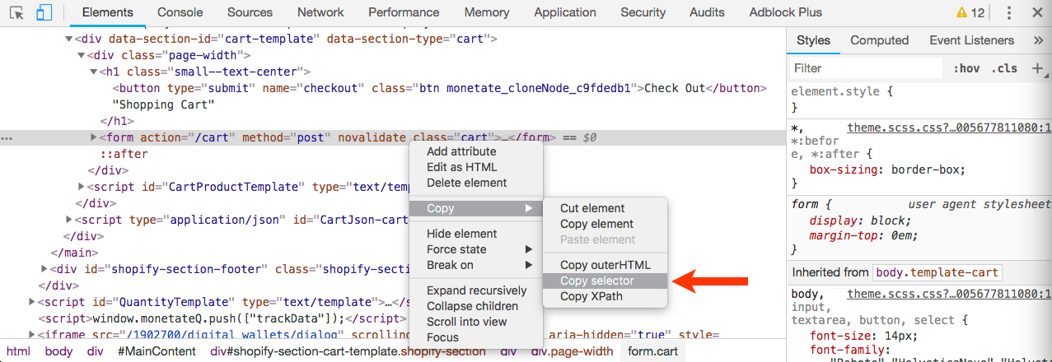Choose Collapse children menu item
The image size is (1052, 362).
[476, 306]
